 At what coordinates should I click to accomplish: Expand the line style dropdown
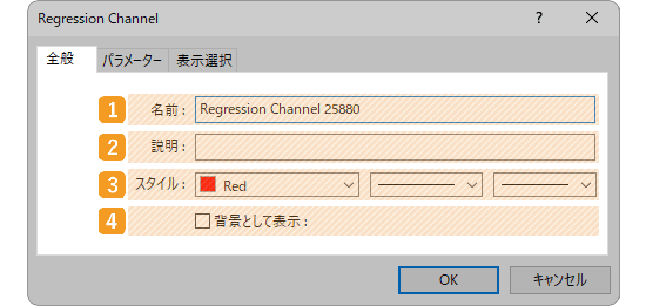point(426,185)
